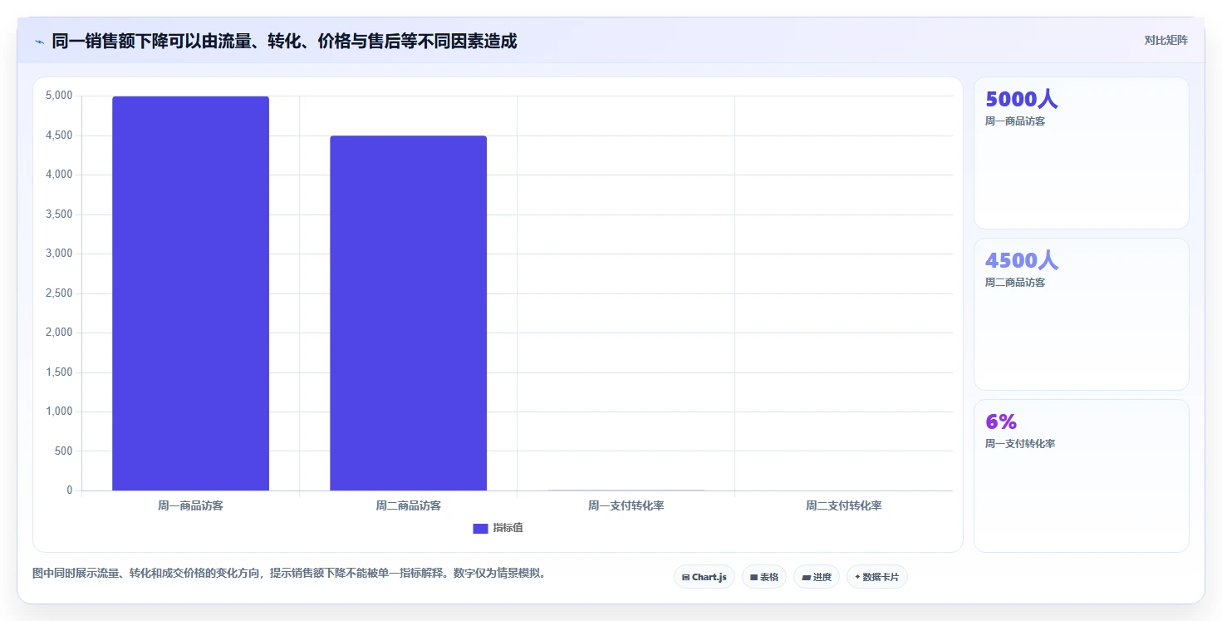Click the 500 y-axis tick label
Image resolution: width=1222 pixels, height=621 pixels.
pyautogui.click(x=62, y=451)
